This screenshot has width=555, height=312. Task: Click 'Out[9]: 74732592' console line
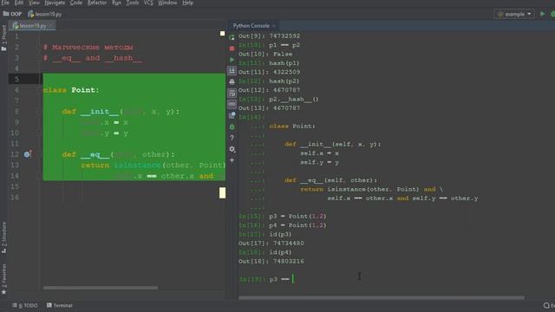pos(269,36)
